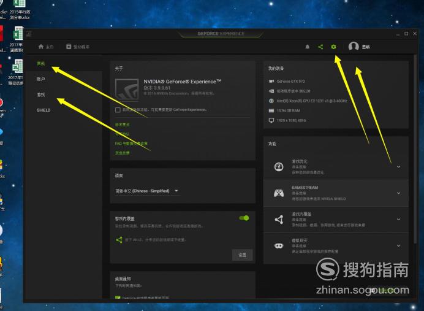
Task: Click the driver version NVIDIA icon
Action: 271,91
